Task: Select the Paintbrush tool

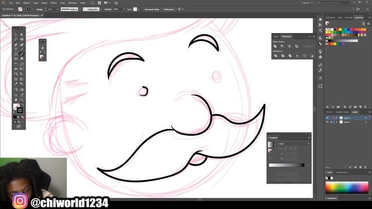Action: (22, 54)
